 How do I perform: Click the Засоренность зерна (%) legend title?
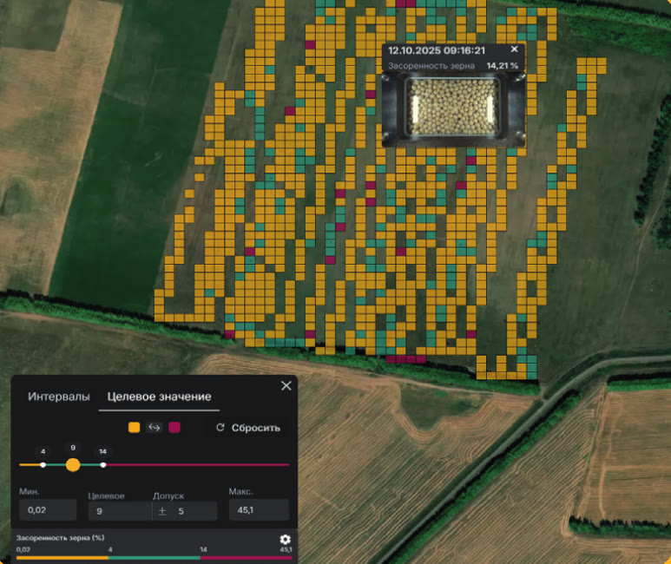pyautogui.click(x=61, y=537)
